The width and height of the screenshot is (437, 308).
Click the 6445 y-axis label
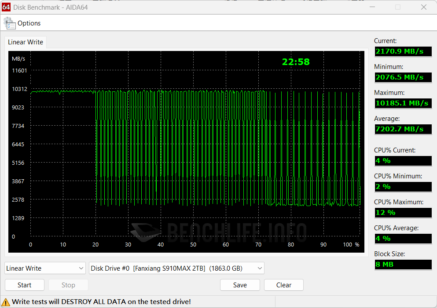coord(18,145)
